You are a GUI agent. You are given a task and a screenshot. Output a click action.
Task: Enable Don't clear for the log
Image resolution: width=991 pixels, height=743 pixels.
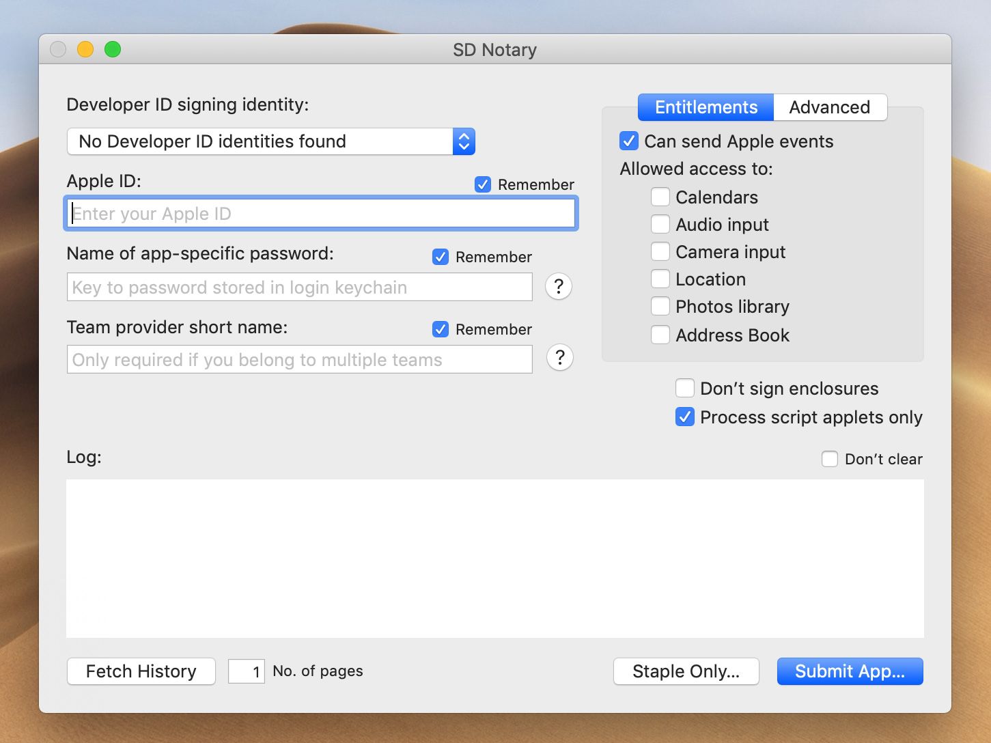point(830,459)
